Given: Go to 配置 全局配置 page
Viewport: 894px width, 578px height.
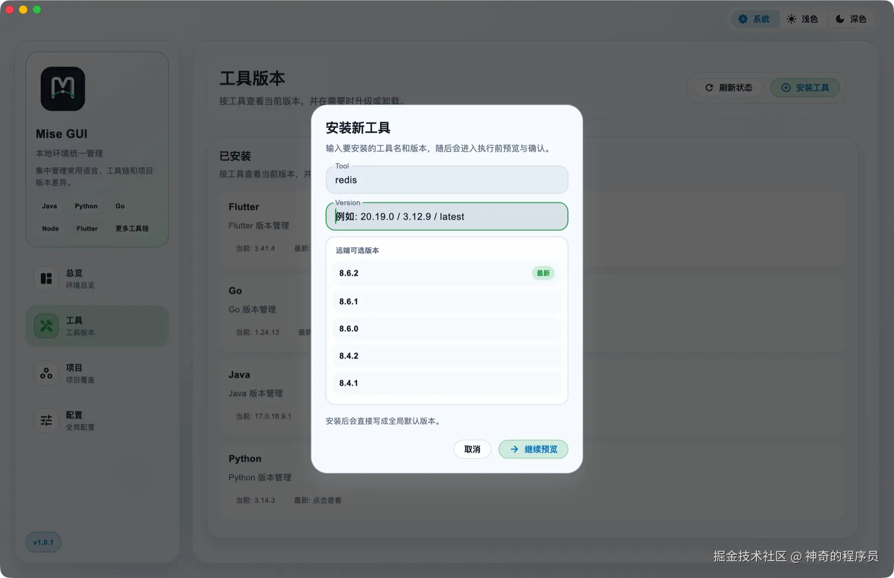Looking at the screenshot, I should tap(97, 421).
